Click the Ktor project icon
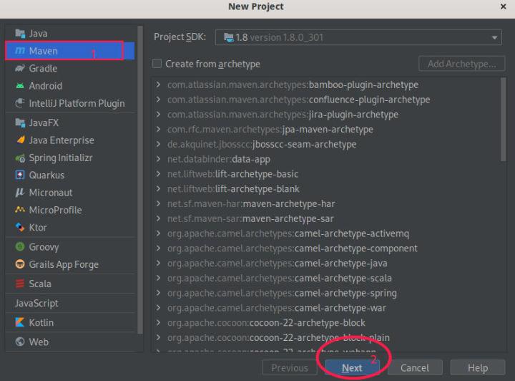Viewport: 515px width, 381px height. coord(20,228)
